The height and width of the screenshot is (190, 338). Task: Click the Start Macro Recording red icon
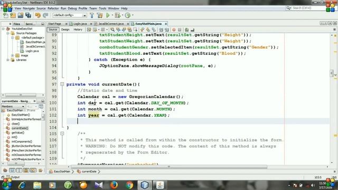pyautogui.click(x=174, y=30)
